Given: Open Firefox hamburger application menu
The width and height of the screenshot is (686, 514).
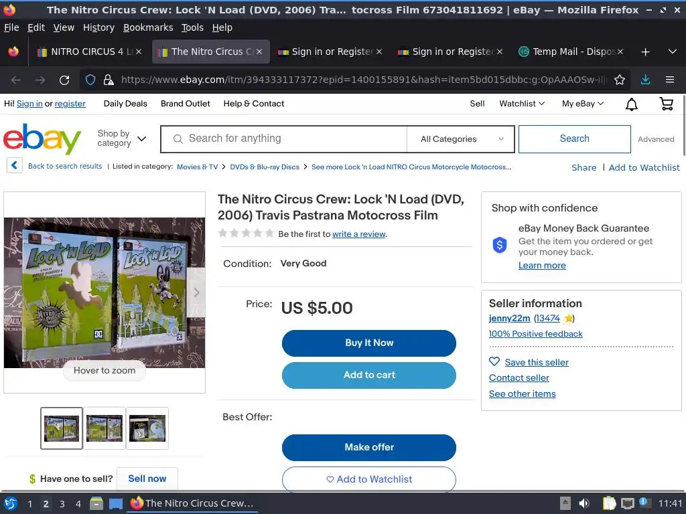Looking at the screenshot, I should (669, 80).
